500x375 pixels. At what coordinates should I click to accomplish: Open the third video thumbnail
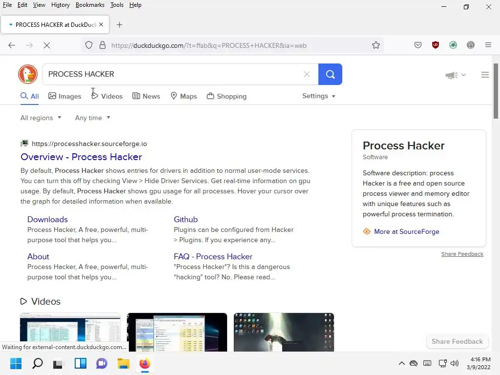284,332
